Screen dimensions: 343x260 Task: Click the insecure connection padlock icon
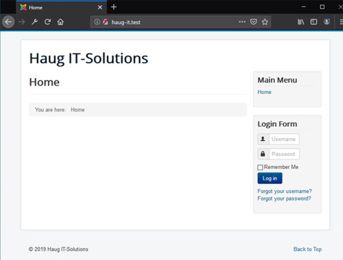(105, 22)
